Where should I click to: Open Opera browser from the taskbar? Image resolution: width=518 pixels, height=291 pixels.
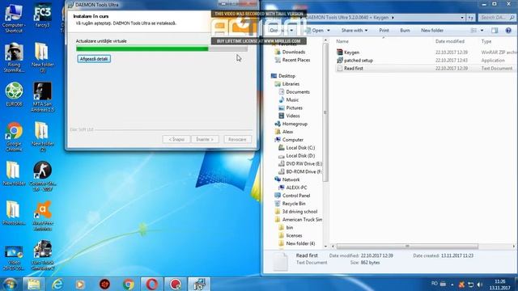coord(151,284)
